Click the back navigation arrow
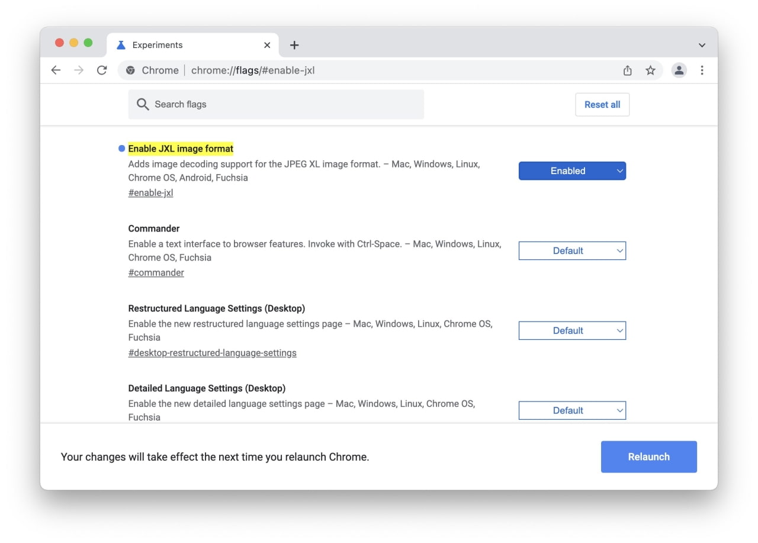The height and width of the screenshot is (543, 758). click(56, 70)
